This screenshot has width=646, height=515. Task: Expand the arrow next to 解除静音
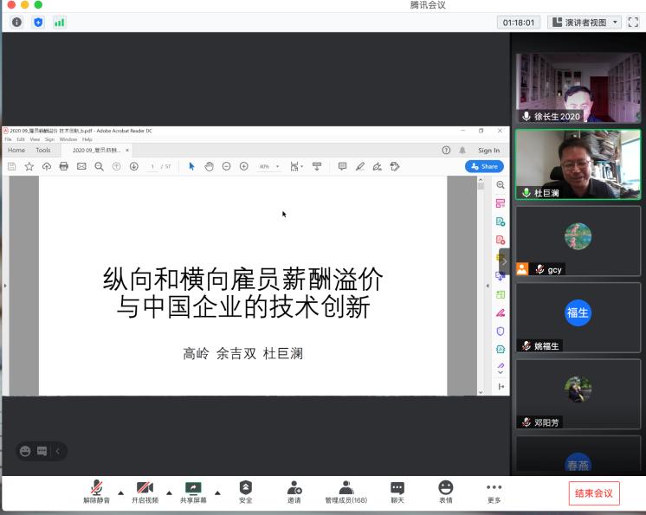(120, 492)
